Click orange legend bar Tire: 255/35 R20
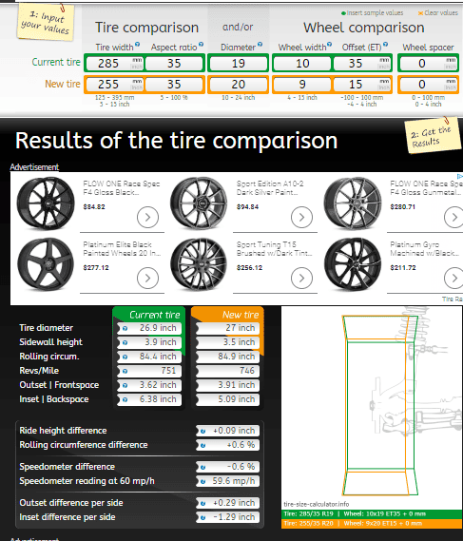This screenshot has height=541, width=463. click(x=372, y=523)
